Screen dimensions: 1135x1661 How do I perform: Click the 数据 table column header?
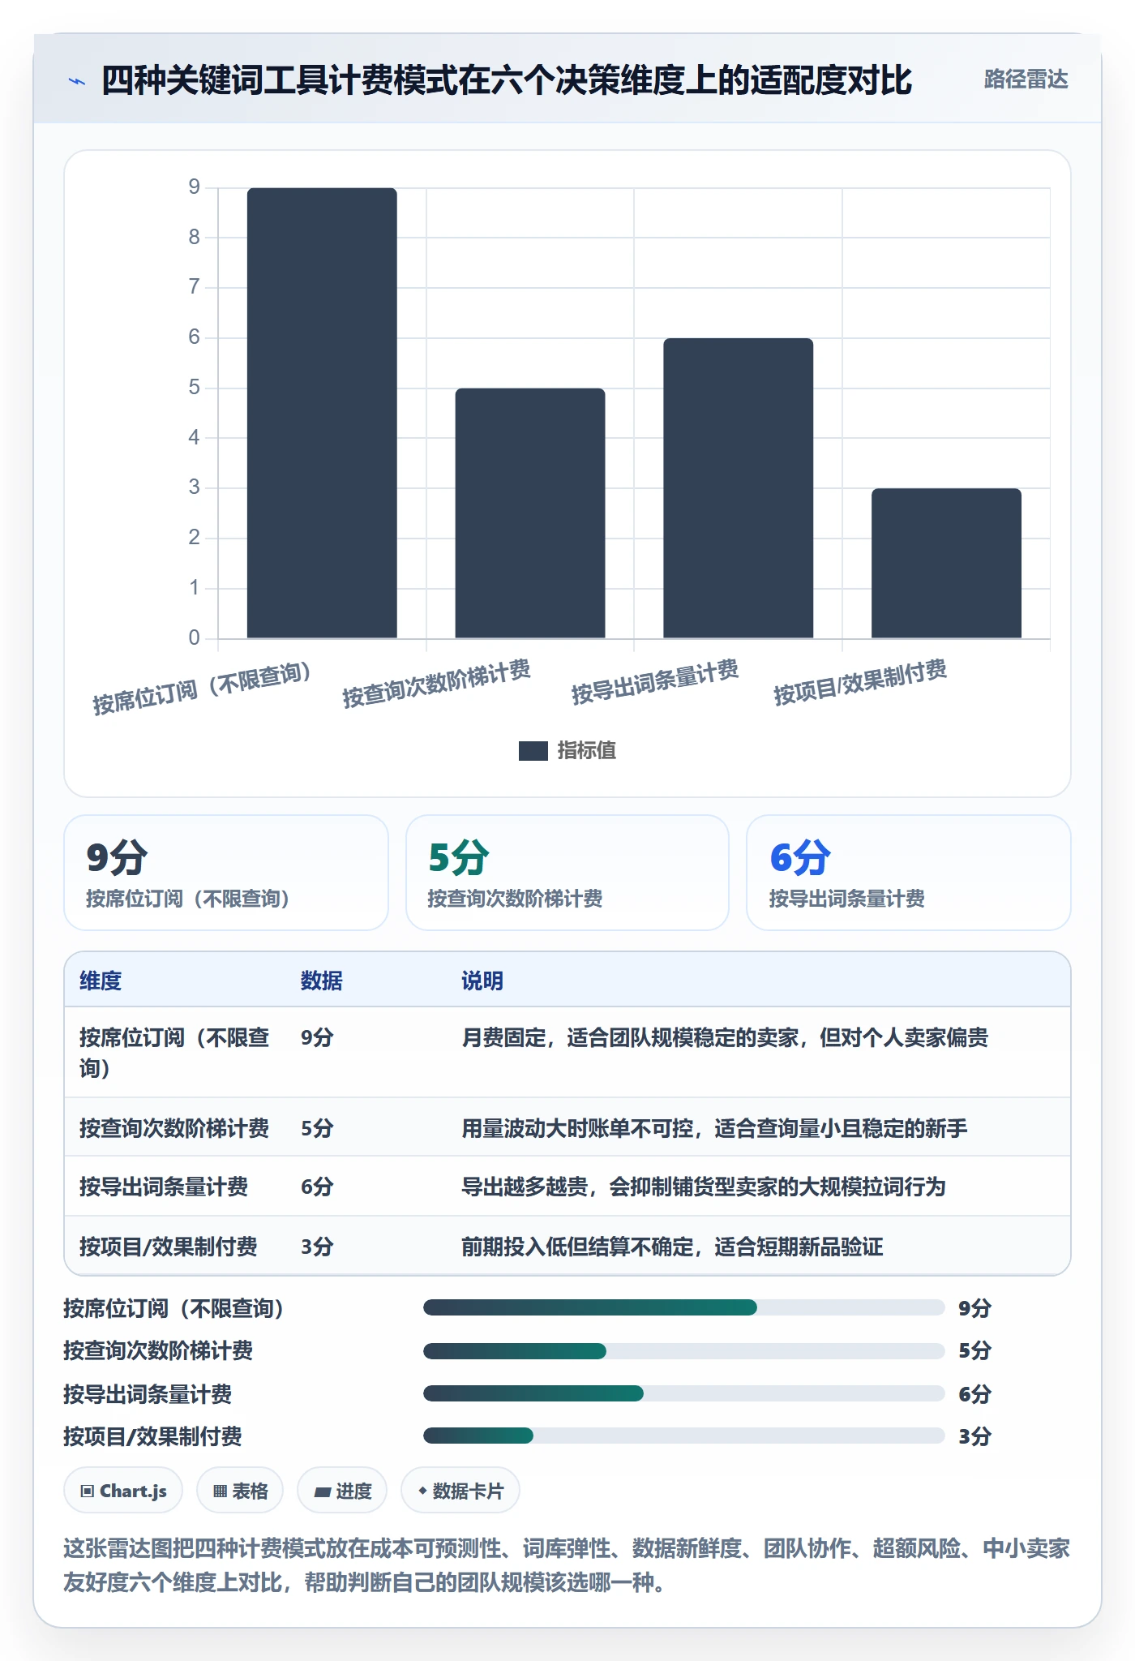pos(322,981)
